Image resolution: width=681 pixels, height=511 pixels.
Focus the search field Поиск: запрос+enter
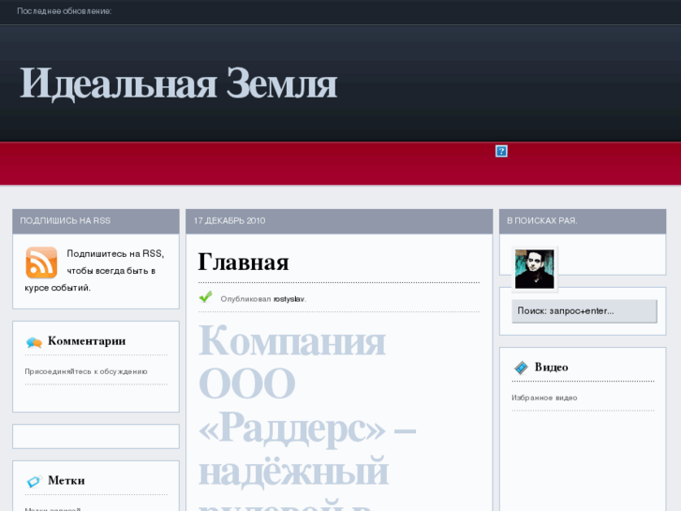tap(585, 311)
